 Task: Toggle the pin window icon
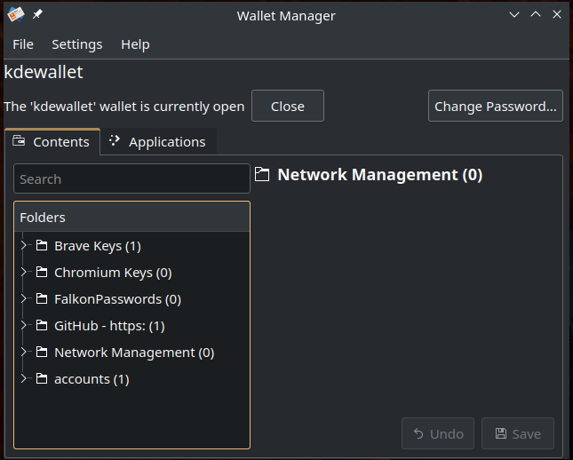(37, 14)
